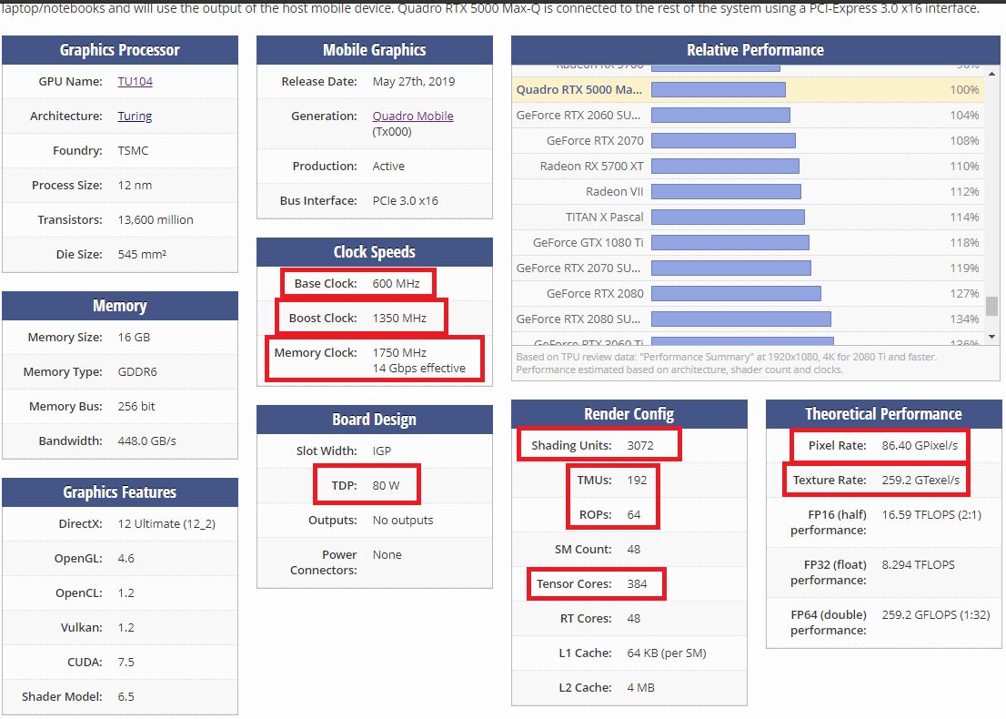Open the Quadro Mobile generation link

[413, 116]
